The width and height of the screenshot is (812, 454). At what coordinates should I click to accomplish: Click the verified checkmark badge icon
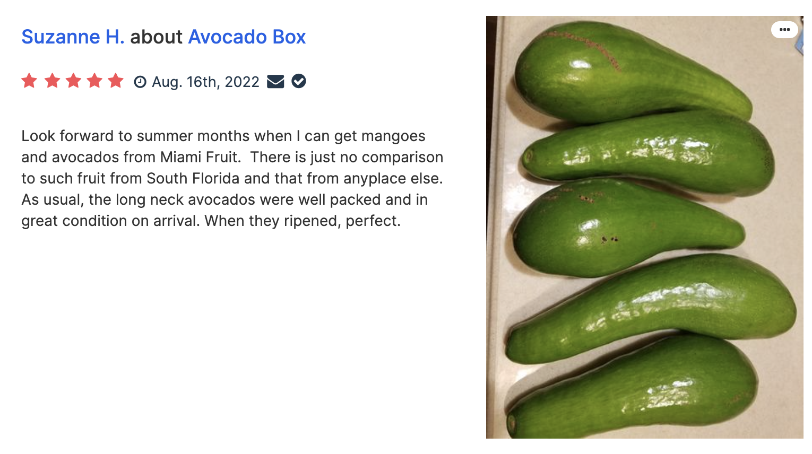(x=299, y=81)
